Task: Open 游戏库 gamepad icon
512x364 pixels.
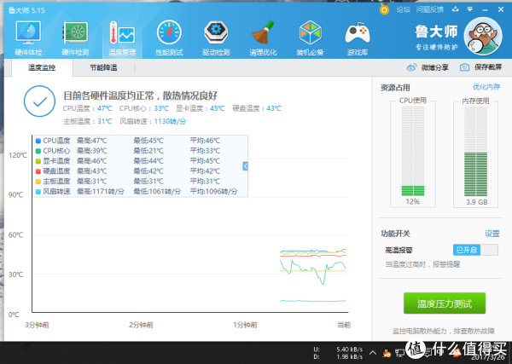Action: (358, 33)
